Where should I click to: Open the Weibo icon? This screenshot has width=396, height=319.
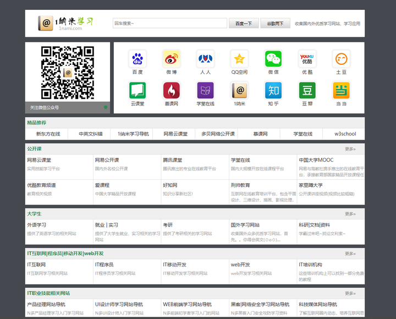pyautogui.click(x=172, y=59)
